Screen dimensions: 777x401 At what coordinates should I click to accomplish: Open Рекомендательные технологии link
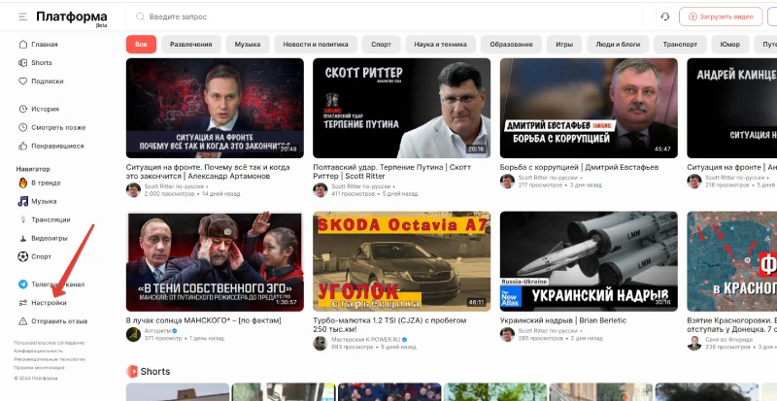click(50, 359)
